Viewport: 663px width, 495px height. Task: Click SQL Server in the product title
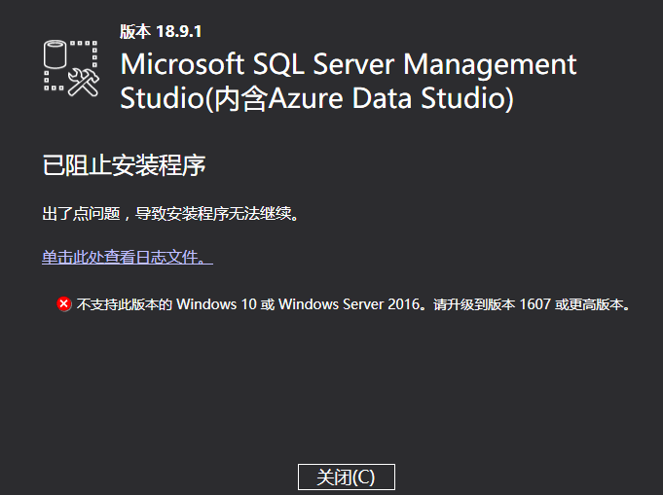point(323,64)
